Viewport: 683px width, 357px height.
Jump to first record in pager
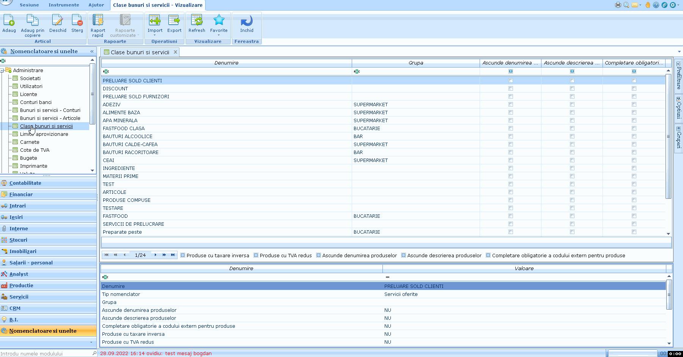(x=107, y=255)
